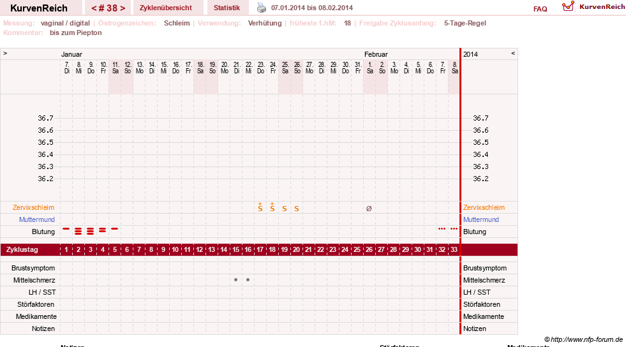Image resolution: width=626 pixels, height=347 pixels.
Task: Click the '7. Di' date column header
Action: pyautogui.click(x=66, y=68)
